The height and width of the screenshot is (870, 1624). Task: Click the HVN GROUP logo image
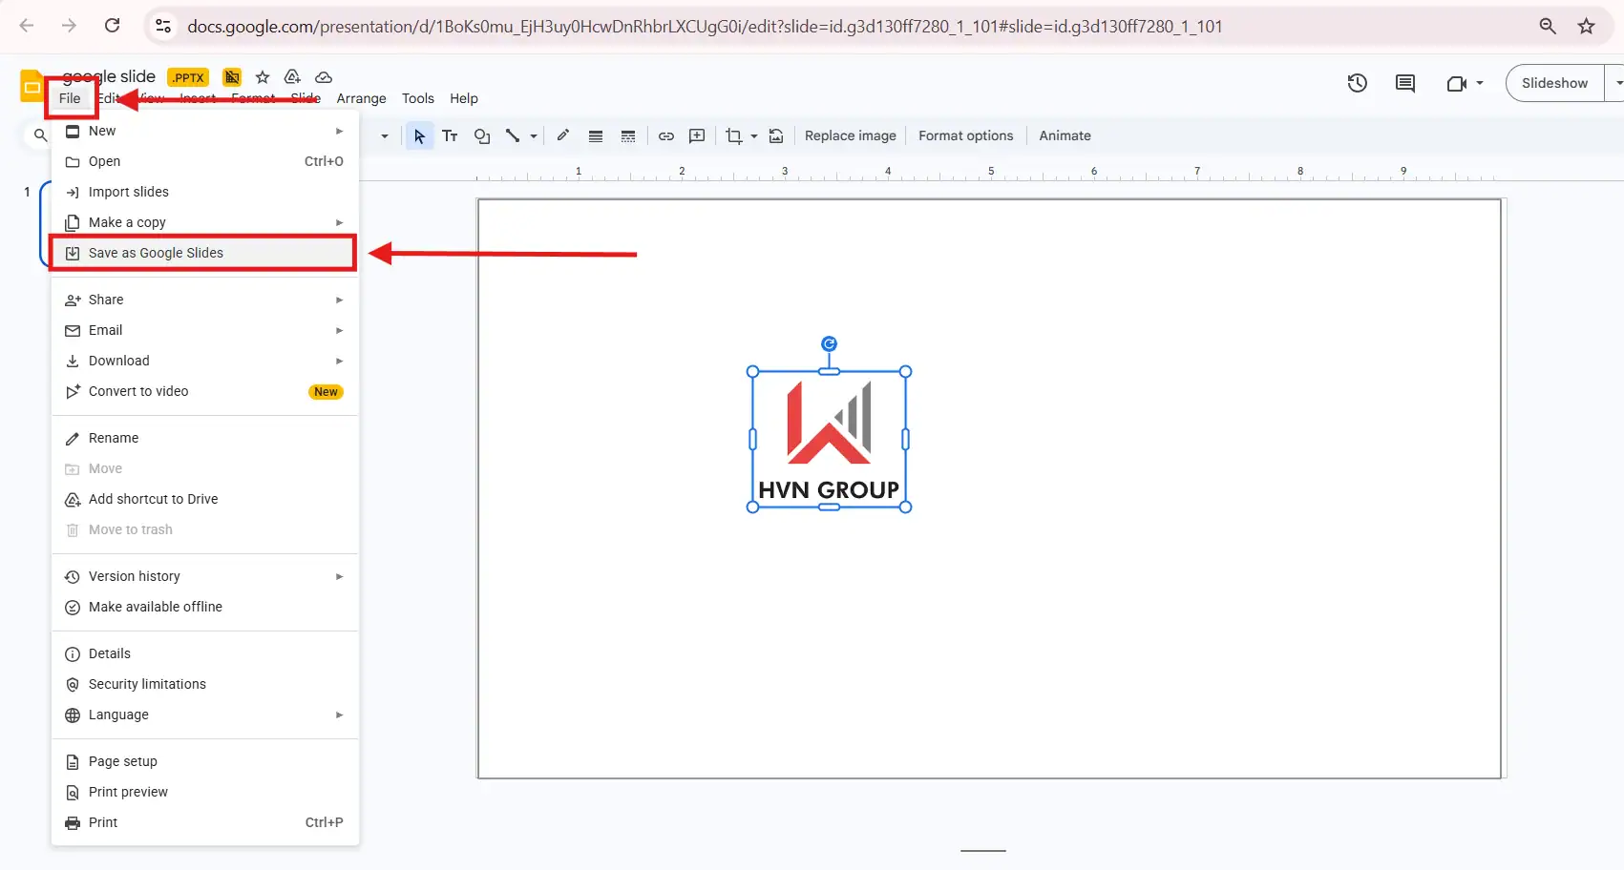pyautogui.click(x=829, y=440)
